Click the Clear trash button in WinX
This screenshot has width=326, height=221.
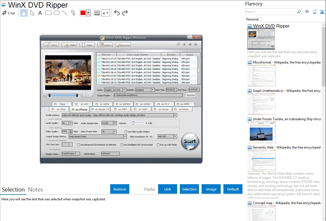click(x=87, y=45)
